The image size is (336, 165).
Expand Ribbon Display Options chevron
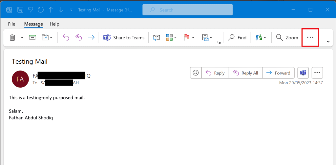pyautogui.click(x=328, y=42)
